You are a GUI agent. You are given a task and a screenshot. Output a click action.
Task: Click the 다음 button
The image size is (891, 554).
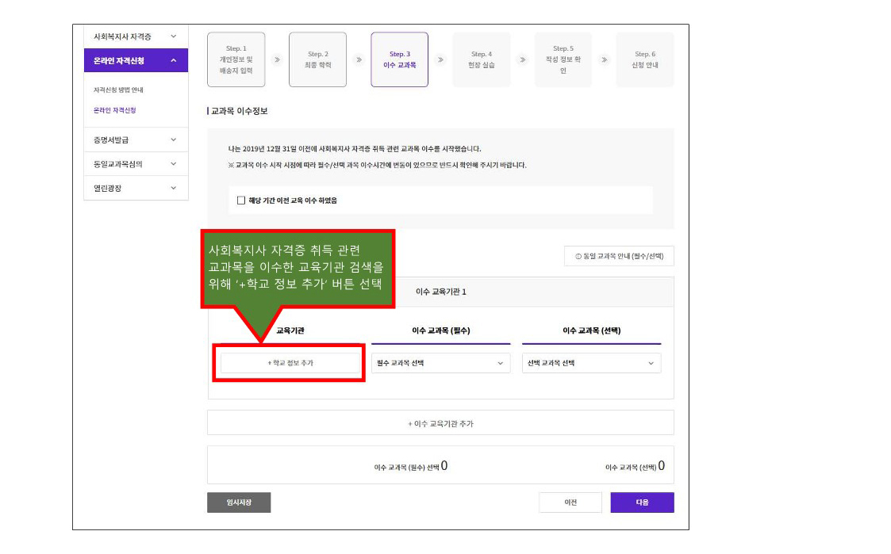click(x=642, y=502)
